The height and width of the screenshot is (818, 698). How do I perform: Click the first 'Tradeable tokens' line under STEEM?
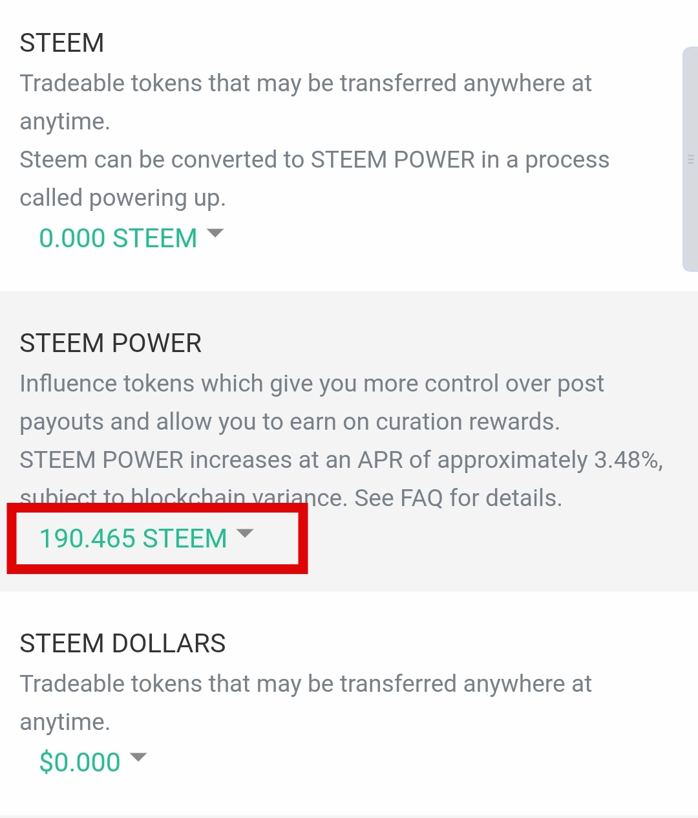(x=305, y=83)
